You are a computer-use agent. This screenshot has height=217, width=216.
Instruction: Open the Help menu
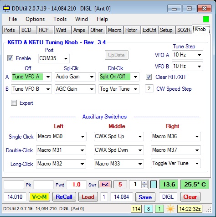click(102, 19)
